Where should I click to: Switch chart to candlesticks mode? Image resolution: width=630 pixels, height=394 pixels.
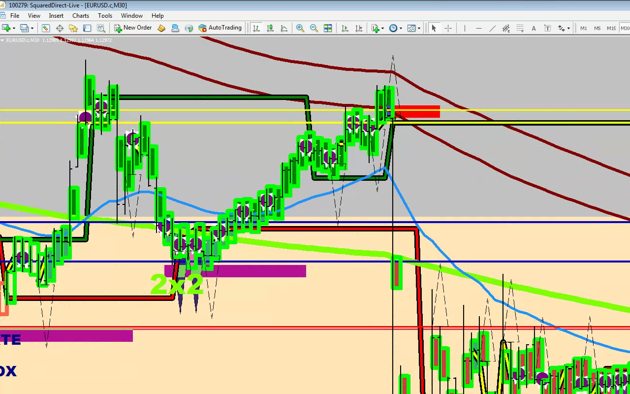(x=270, y=28)
